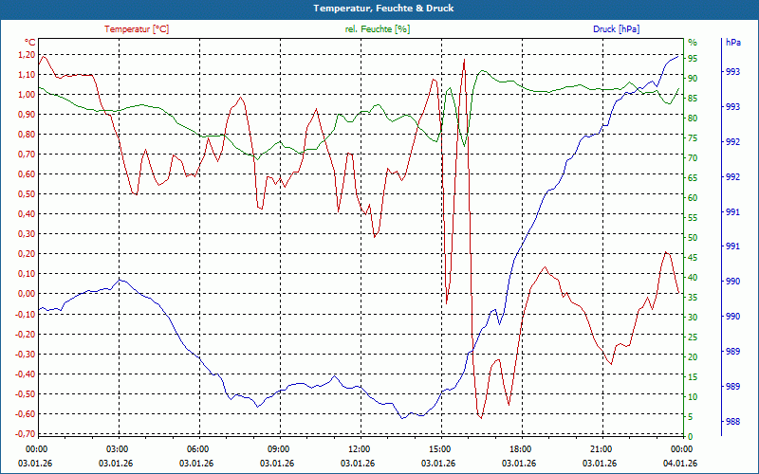
Task: Click the "°C" temperature axis unit label
Action: [x=29, y=43]
